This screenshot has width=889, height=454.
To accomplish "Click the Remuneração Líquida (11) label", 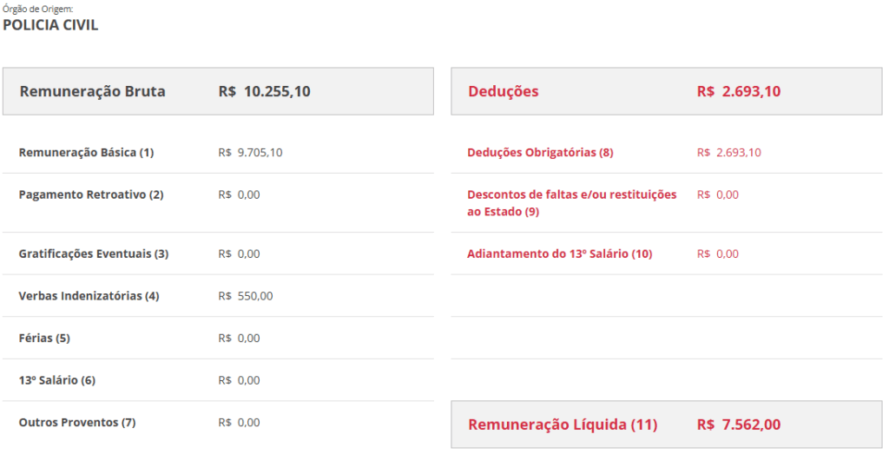I will pyautogui.click(x=563, y=424).
